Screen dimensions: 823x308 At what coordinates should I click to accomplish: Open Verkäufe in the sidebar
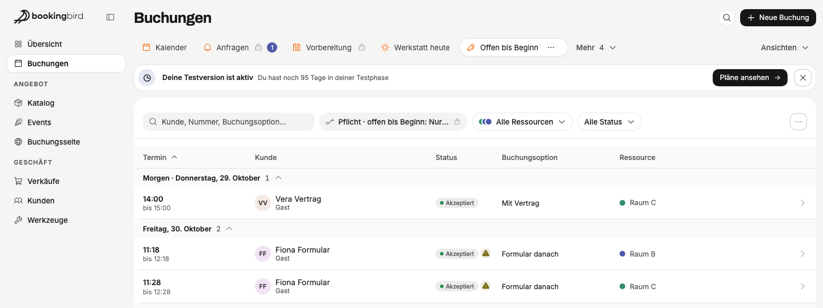tap(66, 181)
